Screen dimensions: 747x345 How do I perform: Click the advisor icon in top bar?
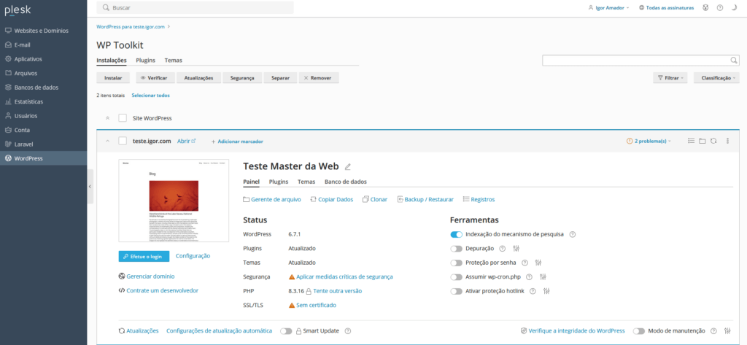(x=705, y=8)
